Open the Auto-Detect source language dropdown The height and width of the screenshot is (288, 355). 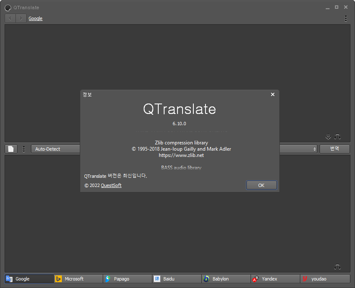(56, 149)
